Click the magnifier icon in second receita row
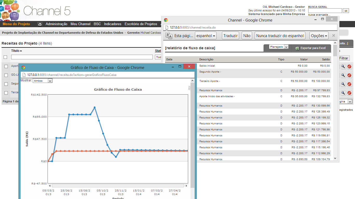Image resolution: width=355 pixels, height=199 pixels. click(343, 75)
